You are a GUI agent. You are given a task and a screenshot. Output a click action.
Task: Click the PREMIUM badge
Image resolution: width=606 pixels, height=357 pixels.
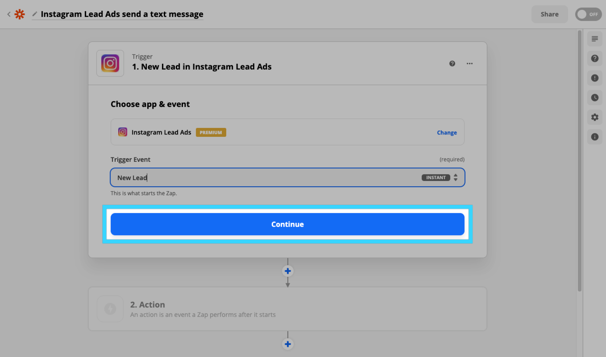(x=211, y=132)
